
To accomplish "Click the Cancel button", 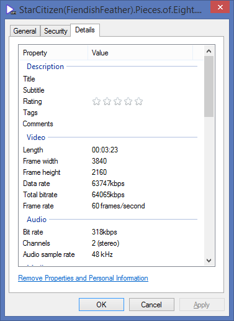I will pyautogui.click(x=151, y=305).
